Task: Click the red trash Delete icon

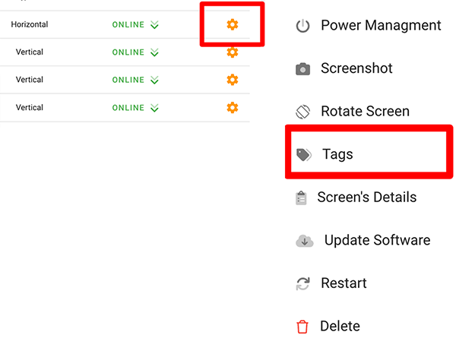Action: point(302,327)
